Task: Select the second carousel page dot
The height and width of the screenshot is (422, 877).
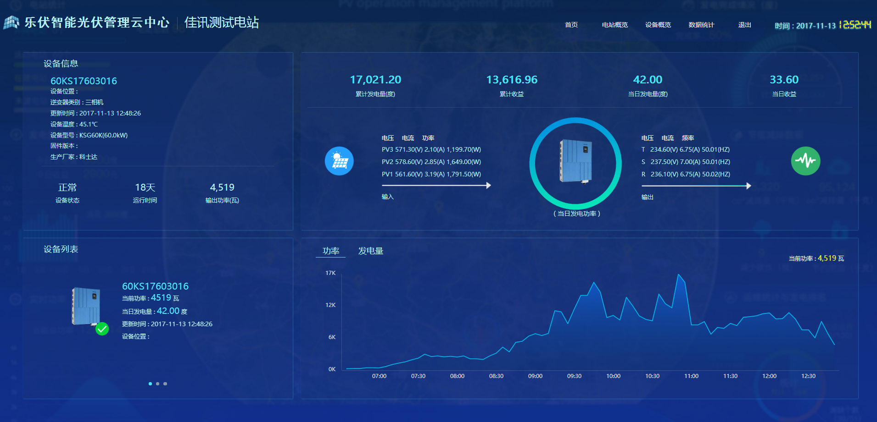Action: pyautogui.click(x=157, y=384)
